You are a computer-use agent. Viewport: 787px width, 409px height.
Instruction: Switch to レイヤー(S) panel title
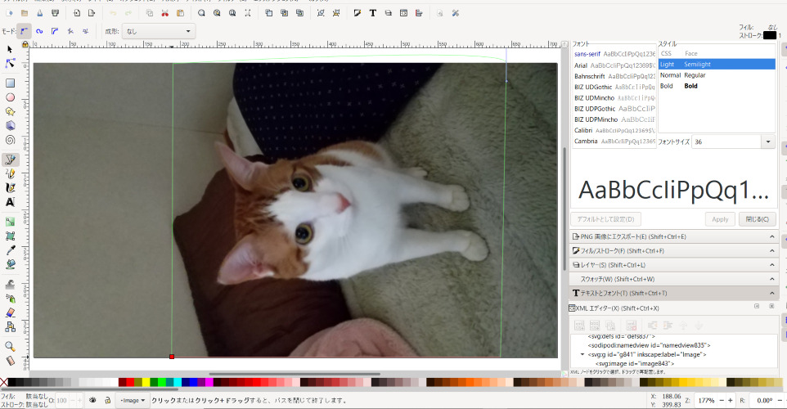[x=613, y=265]
